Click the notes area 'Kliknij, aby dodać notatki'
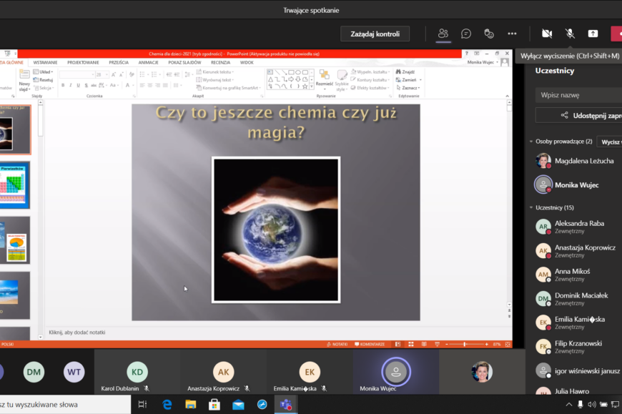The width and height of the screenshot is (622, 414). tap(77, 332)
